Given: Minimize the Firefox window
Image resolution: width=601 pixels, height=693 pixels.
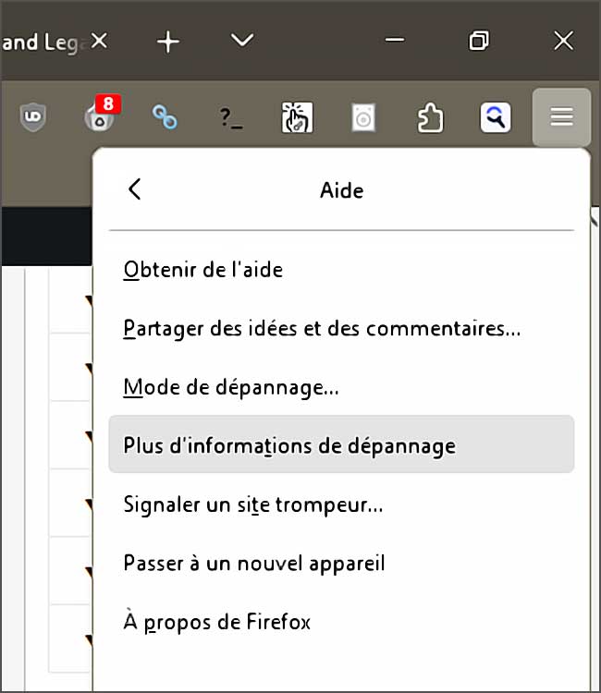Looking at the screenshot, I should [x=395, y=41].
